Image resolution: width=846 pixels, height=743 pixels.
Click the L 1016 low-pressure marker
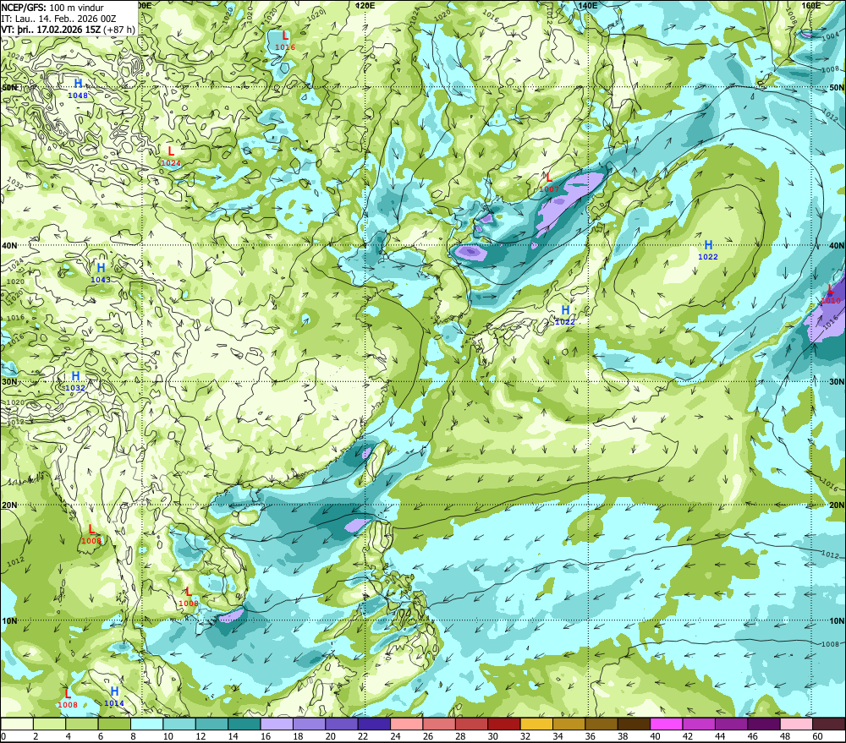pos(285,41)
